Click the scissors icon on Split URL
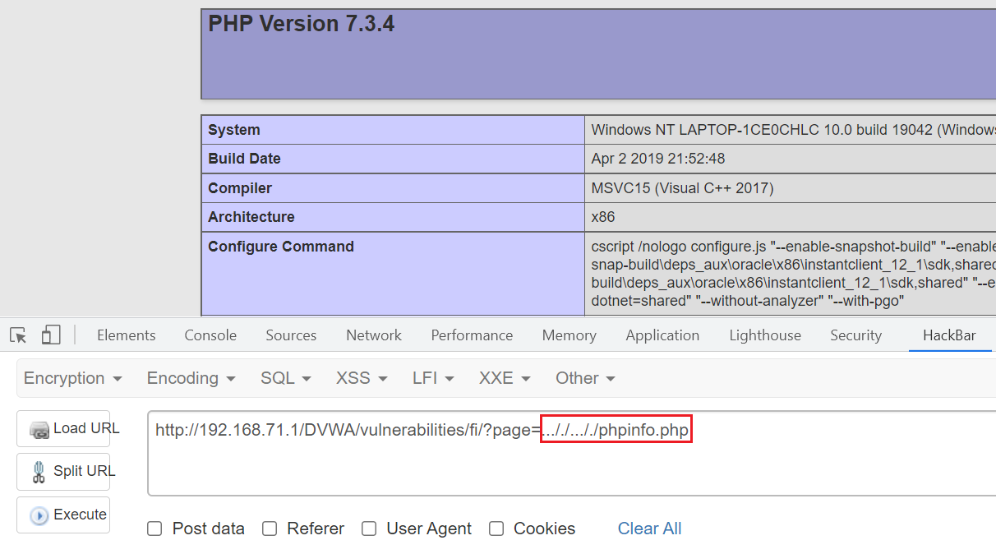Viewport: 996px width, 554px height. click(x=39, y=471)
